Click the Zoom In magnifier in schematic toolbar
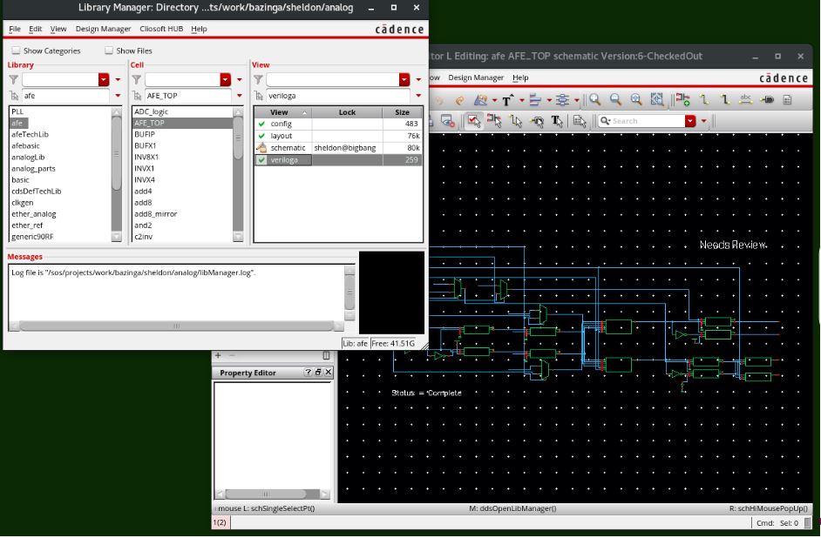Viewport: 821px width, 538px height. point(594,100)
